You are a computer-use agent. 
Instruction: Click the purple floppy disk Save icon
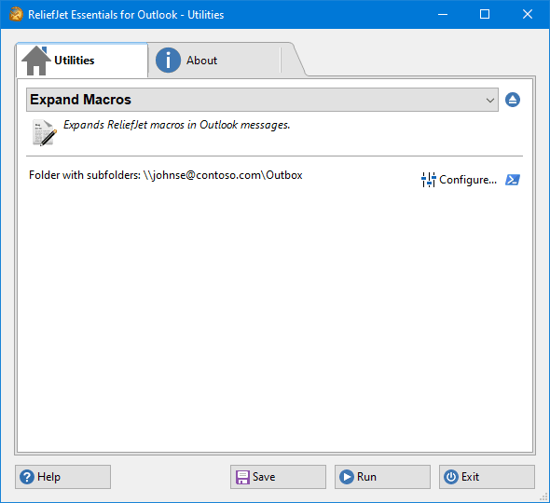pos(242,477)
